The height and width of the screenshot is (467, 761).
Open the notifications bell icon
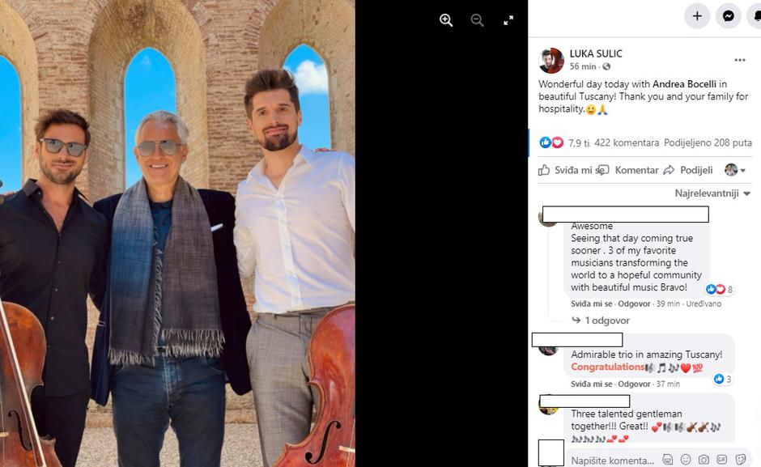pos(755,16)
